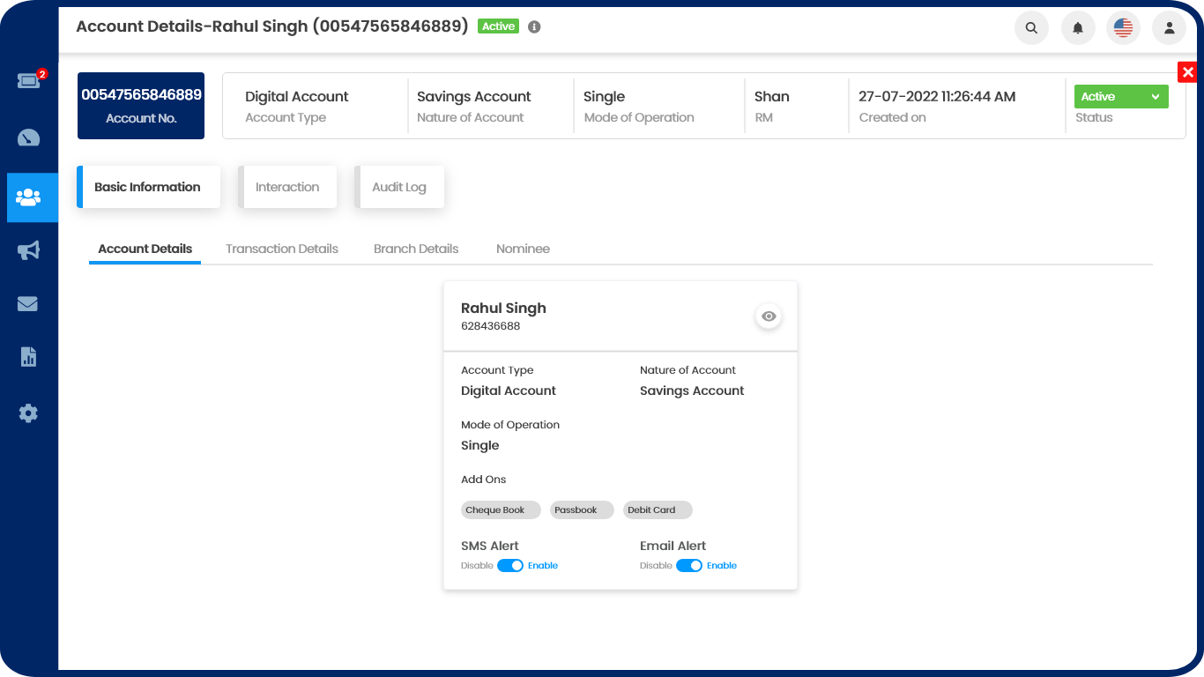Image resolution: width=1204 pixels, height=677 pixels.
Task: Open the mail envelope icon in sidebar
Action: (28, 304)
